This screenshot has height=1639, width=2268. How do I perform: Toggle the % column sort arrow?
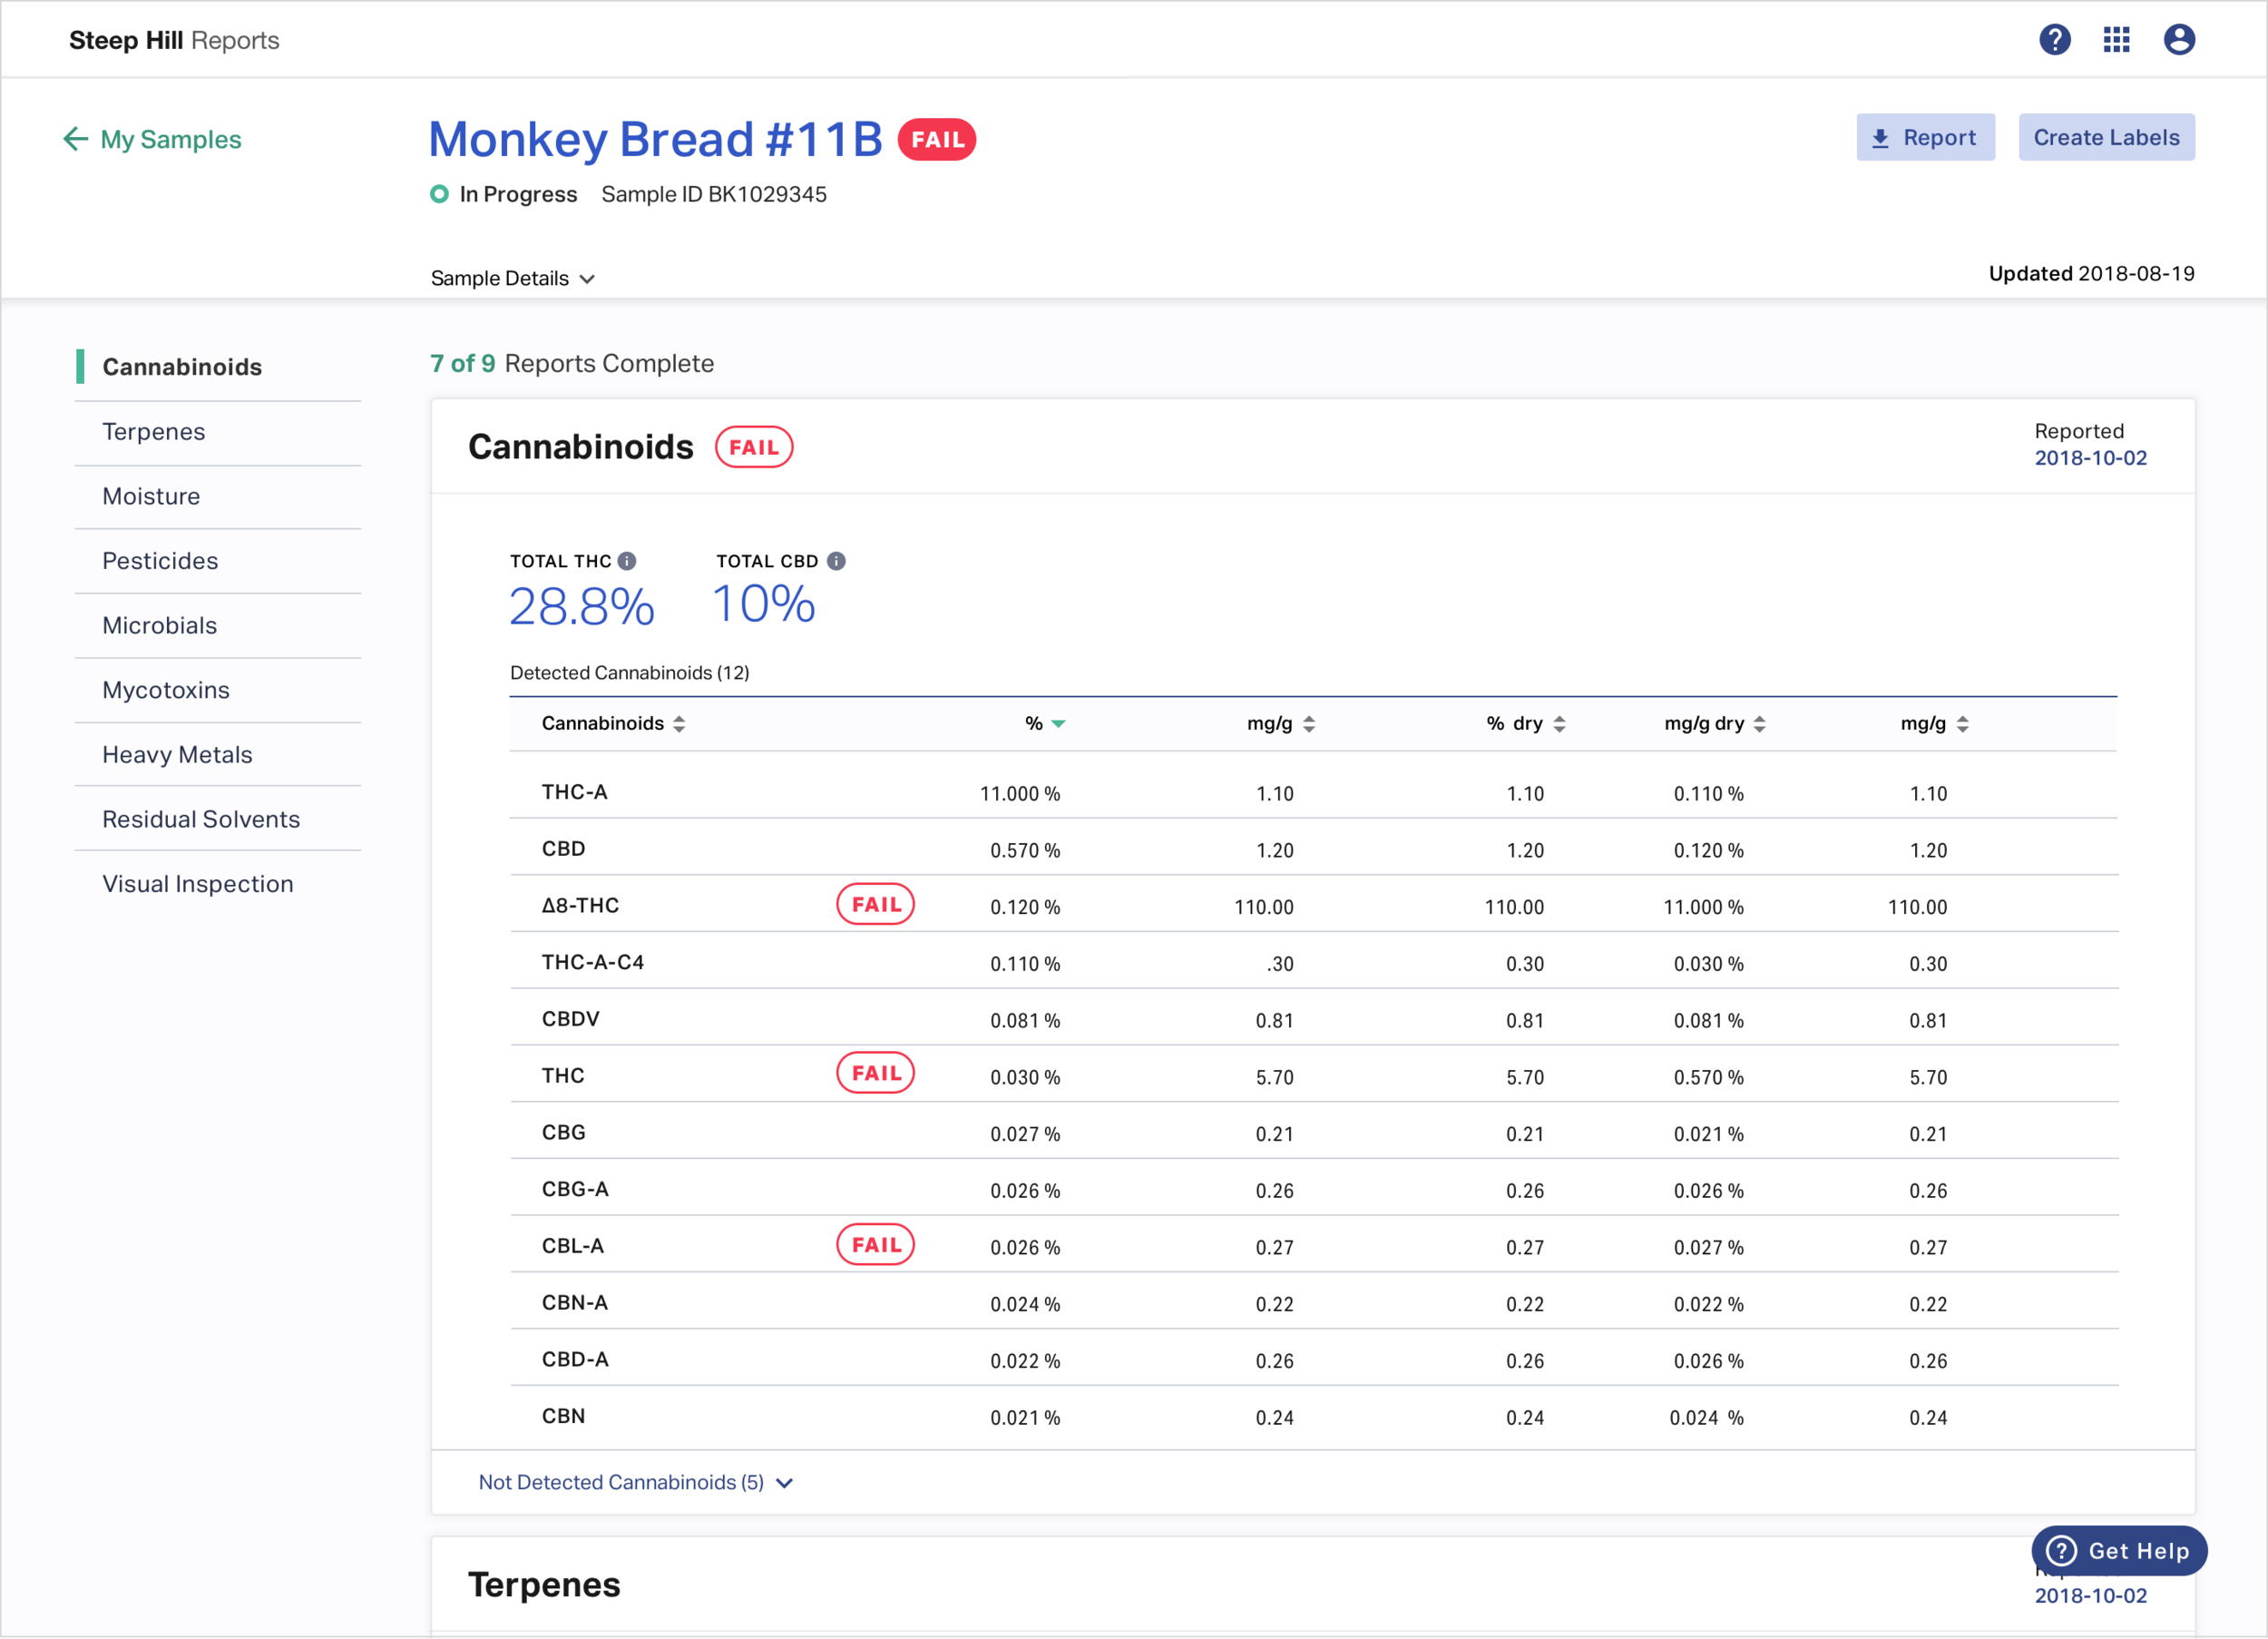click(x=1058, y=723)
